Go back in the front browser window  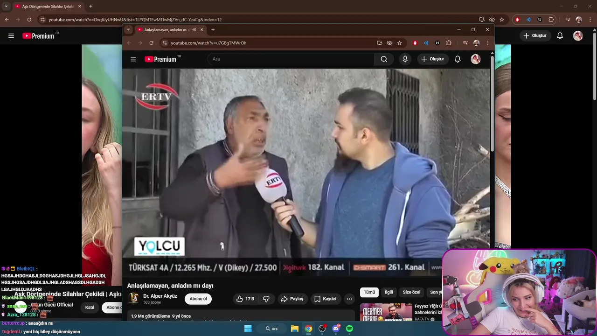[129, 43]
